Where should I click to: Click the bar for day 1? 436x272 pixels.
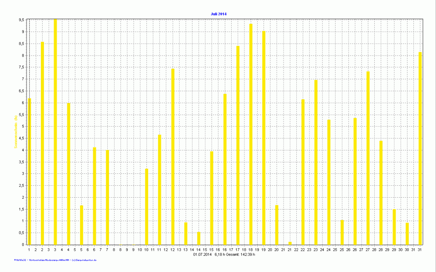[29, 171]
